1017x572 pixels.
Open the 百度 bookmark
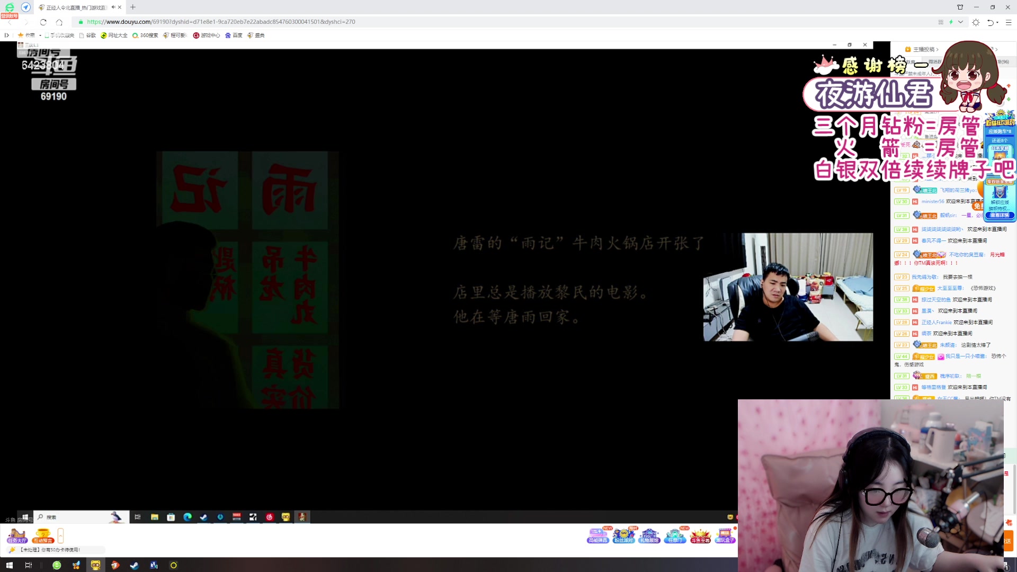234,35
